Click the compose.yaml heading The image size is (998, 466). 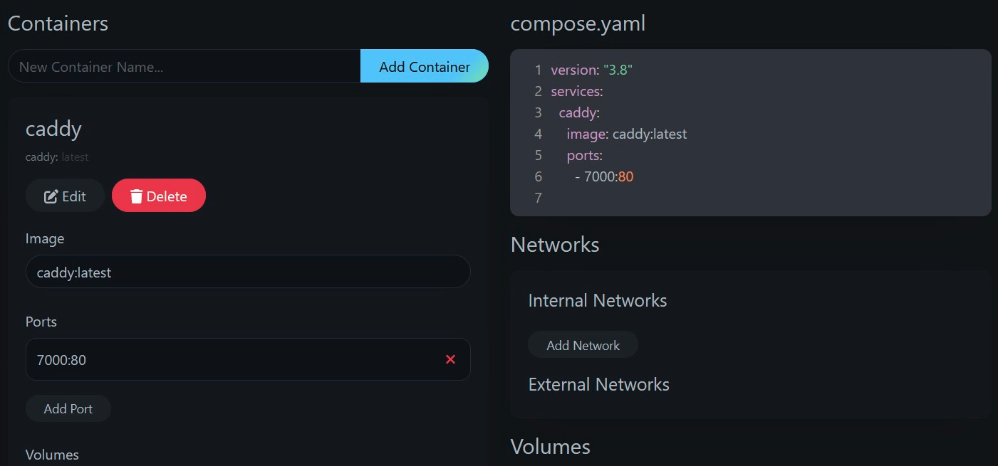pyautogui.click(x=578, y=23)
